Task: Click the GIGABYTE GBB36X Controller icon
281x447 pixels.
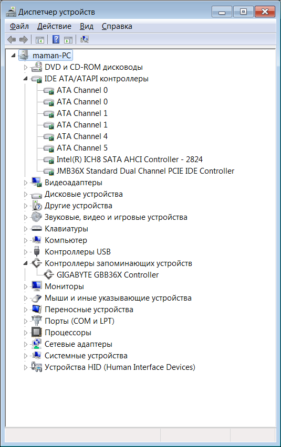Action: pyautogui.click(x=48, y=274)
